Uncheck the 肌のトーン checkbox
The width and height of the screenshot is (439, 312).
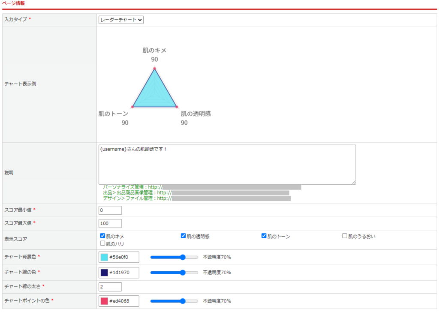click(x=264, y=236)
